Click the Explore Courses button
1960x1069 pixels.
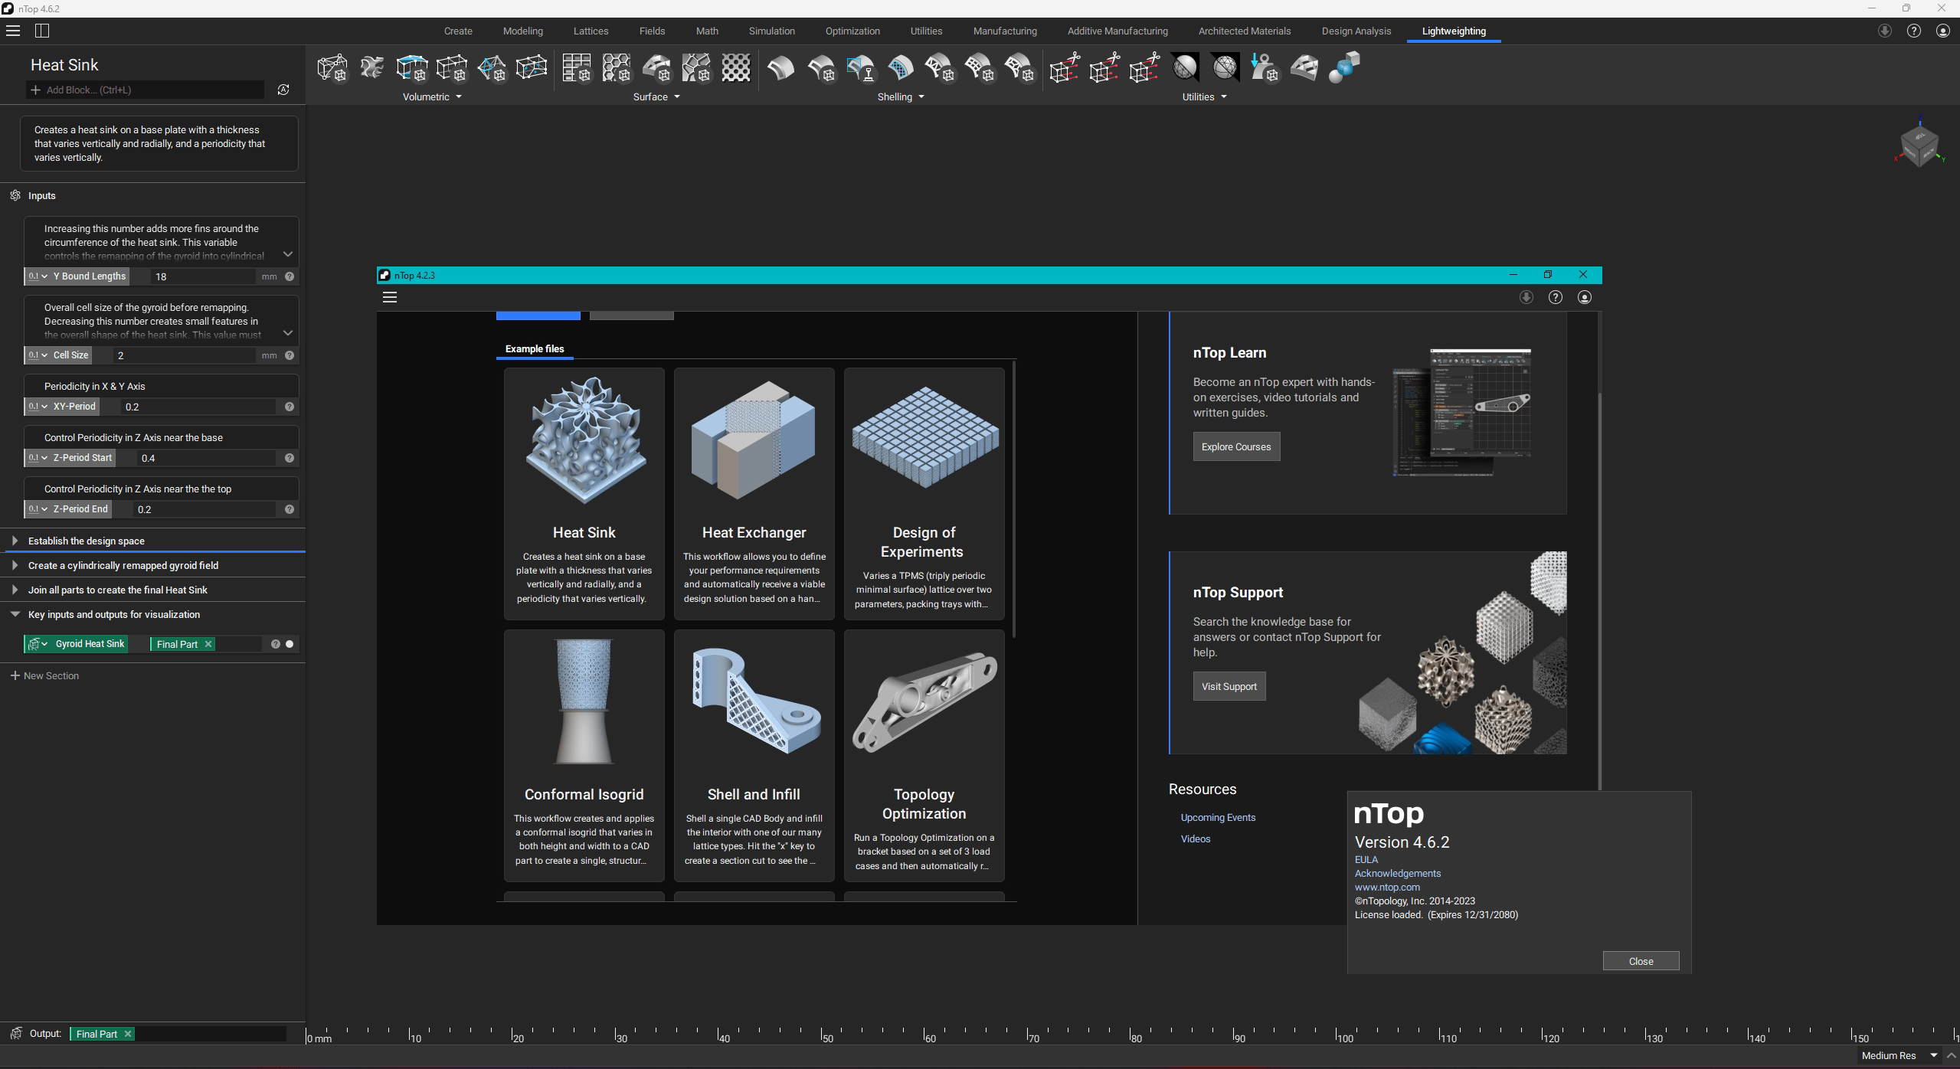(1235, 446)
